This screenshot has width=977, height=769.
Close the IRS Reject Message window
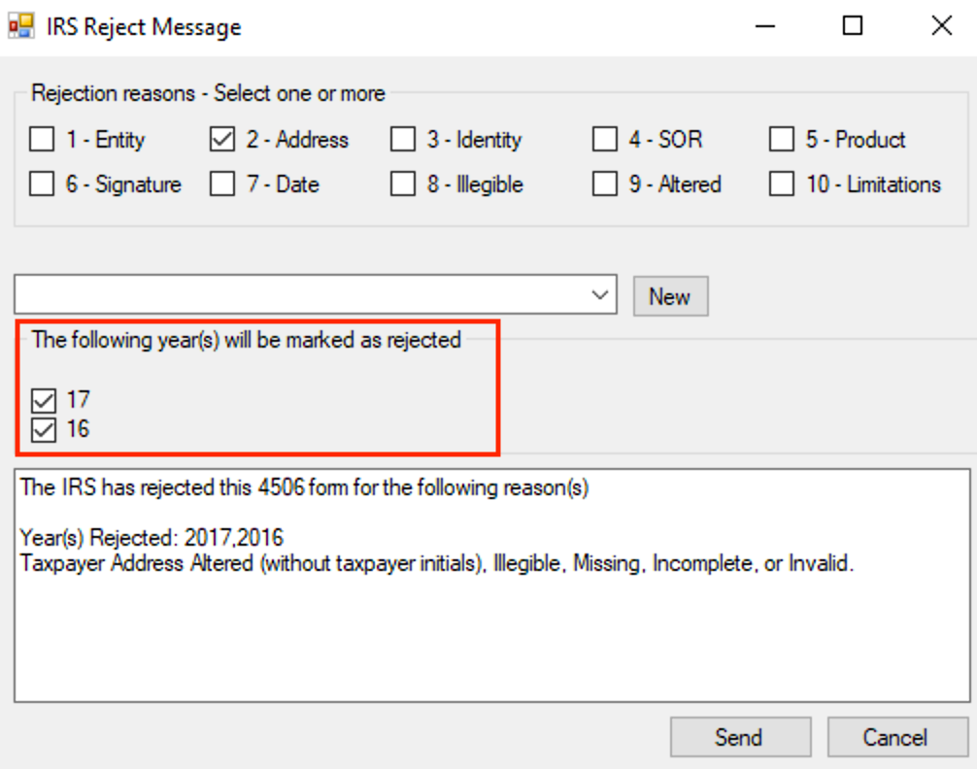click(941, 26)
